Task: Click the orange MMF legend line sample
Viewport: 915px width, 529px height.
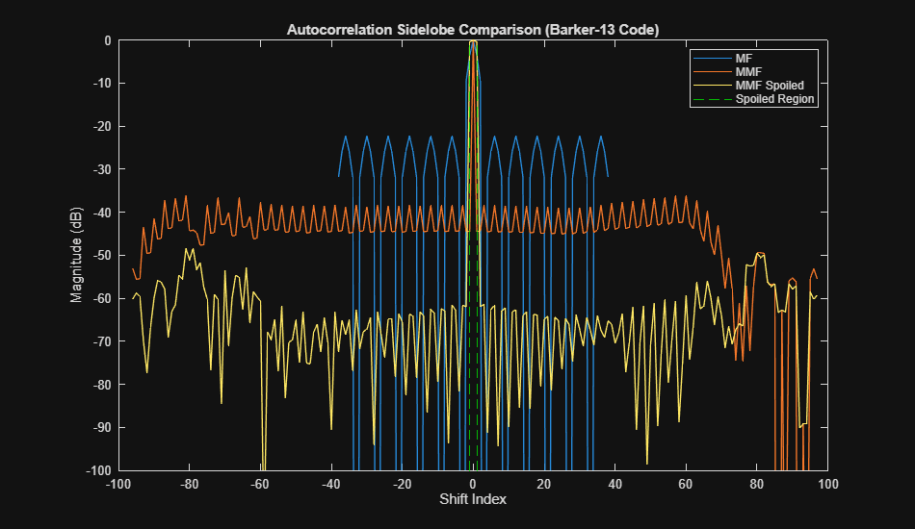Action: (712, 72)
